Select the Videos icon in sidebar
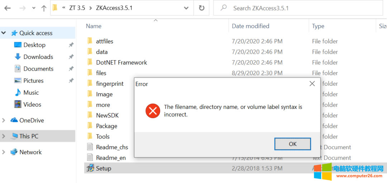Screen dimensions: 387x183 [x=18, y=104]
